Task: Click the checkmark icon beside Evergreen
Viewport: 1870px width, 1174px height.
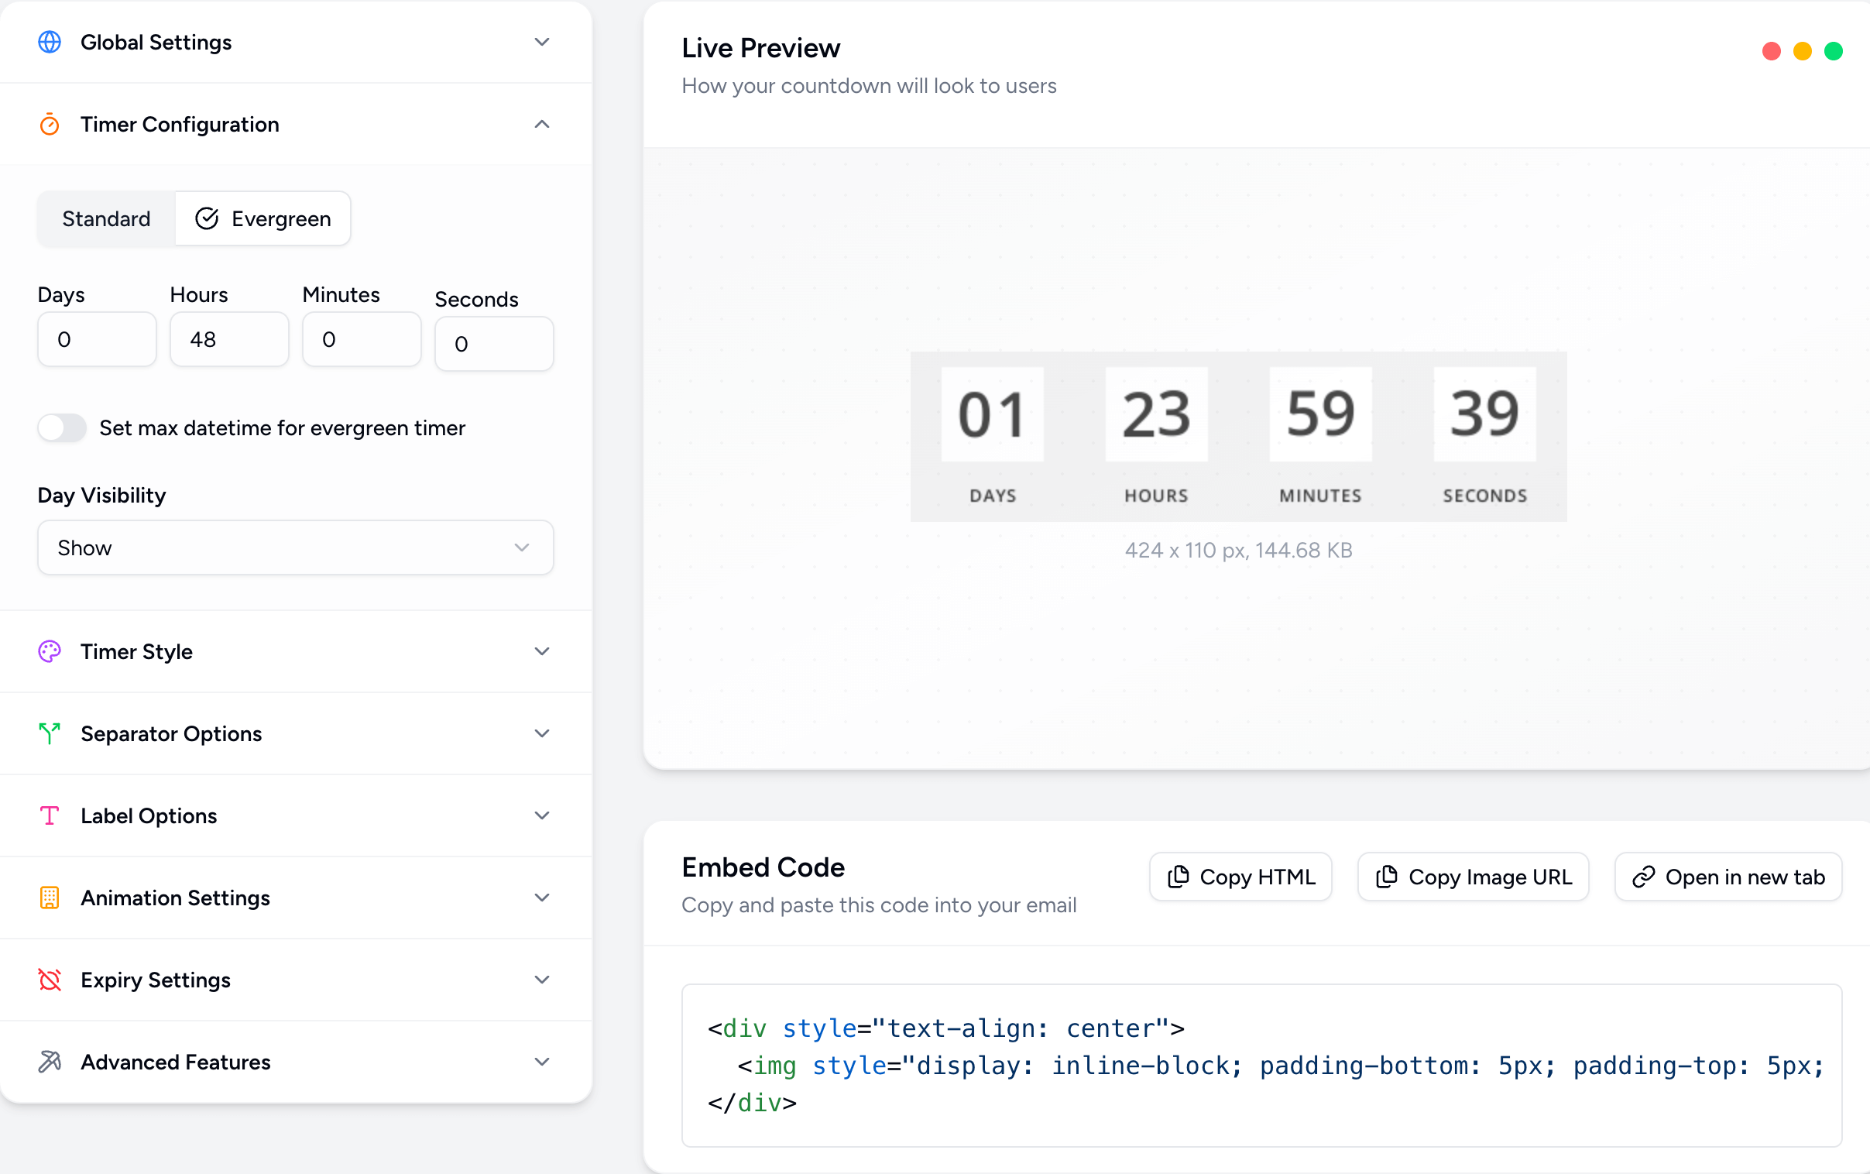Action: (x=207, y=218)
